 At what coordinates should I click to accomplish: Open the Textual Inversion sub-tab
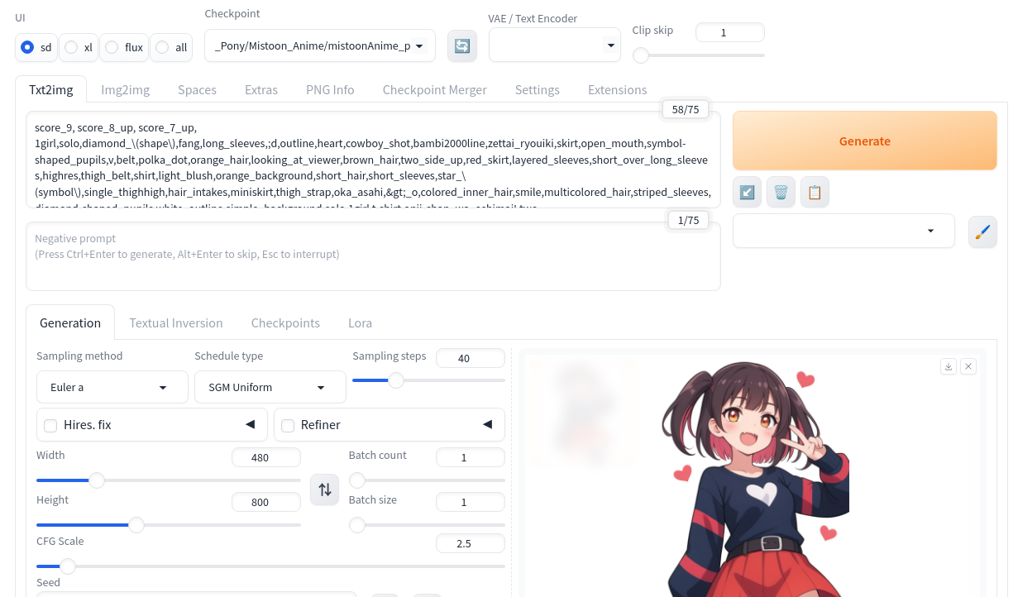pyautogui.click(x=176, y=322)
